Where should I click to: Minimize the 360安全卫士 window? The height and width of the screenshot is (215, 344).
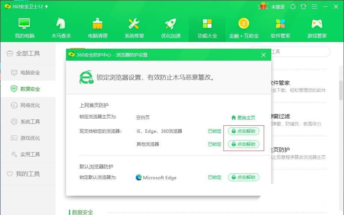(x=325, y=7)
